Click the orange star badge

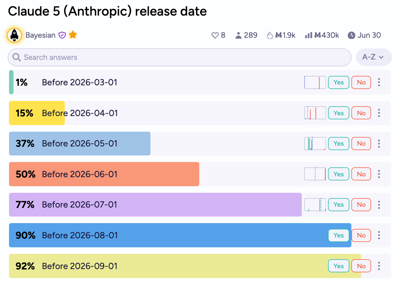(73, 34)
